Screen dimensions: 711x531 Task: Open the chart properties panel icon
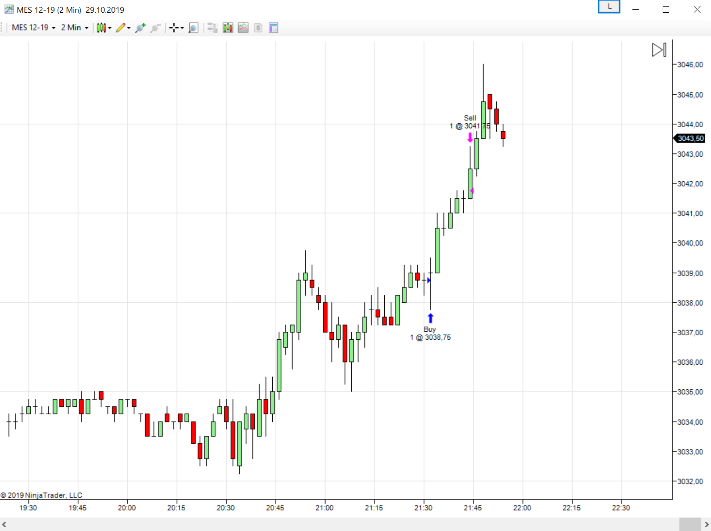click(273, 28)
